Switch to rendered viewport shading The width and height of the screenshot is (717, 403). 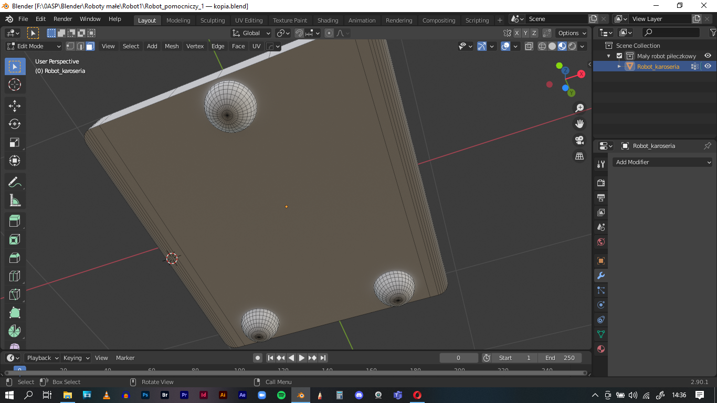pyautogui.click(x=572, y=46)
